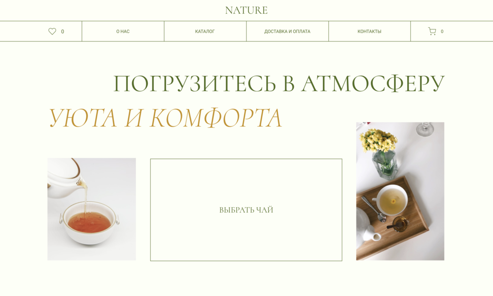Open the КОНТАКТЫ navigation link
493x296 pixels.
pos(369,32)
